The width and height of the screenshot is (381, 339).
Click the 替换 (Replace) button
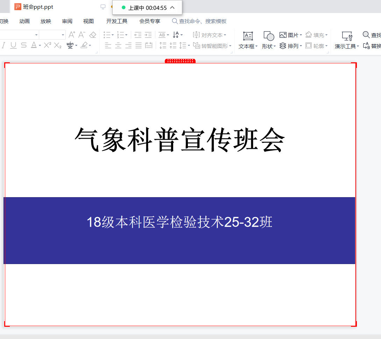372,46
